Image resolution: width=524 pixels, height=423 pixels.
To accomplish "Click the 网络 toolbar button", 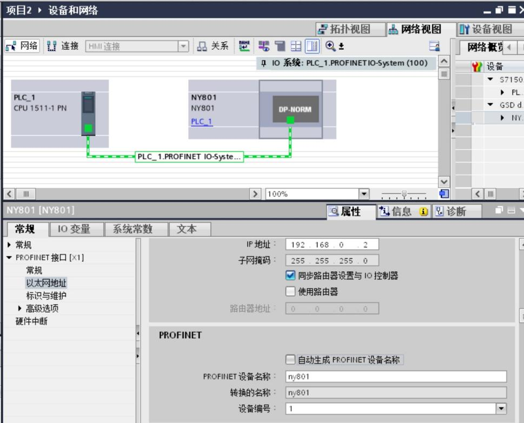I will (22, 46).
